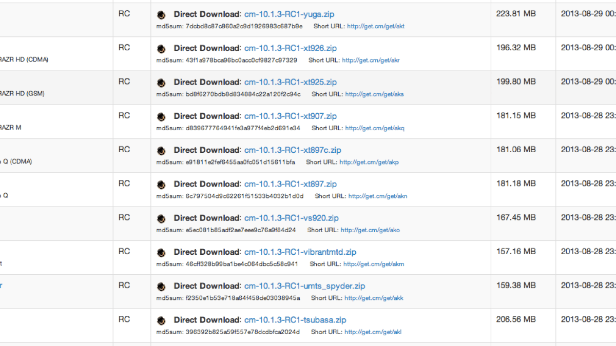616x346 pixels.
Task: Open the cm-10.1.3-RC1-xt897.zip download link
Action: pos(291,184)
